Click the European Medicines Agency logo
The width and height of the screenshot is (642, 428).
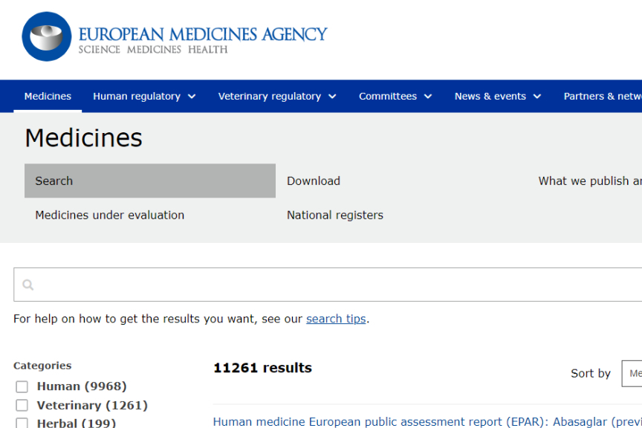click(x=175, y=37)
